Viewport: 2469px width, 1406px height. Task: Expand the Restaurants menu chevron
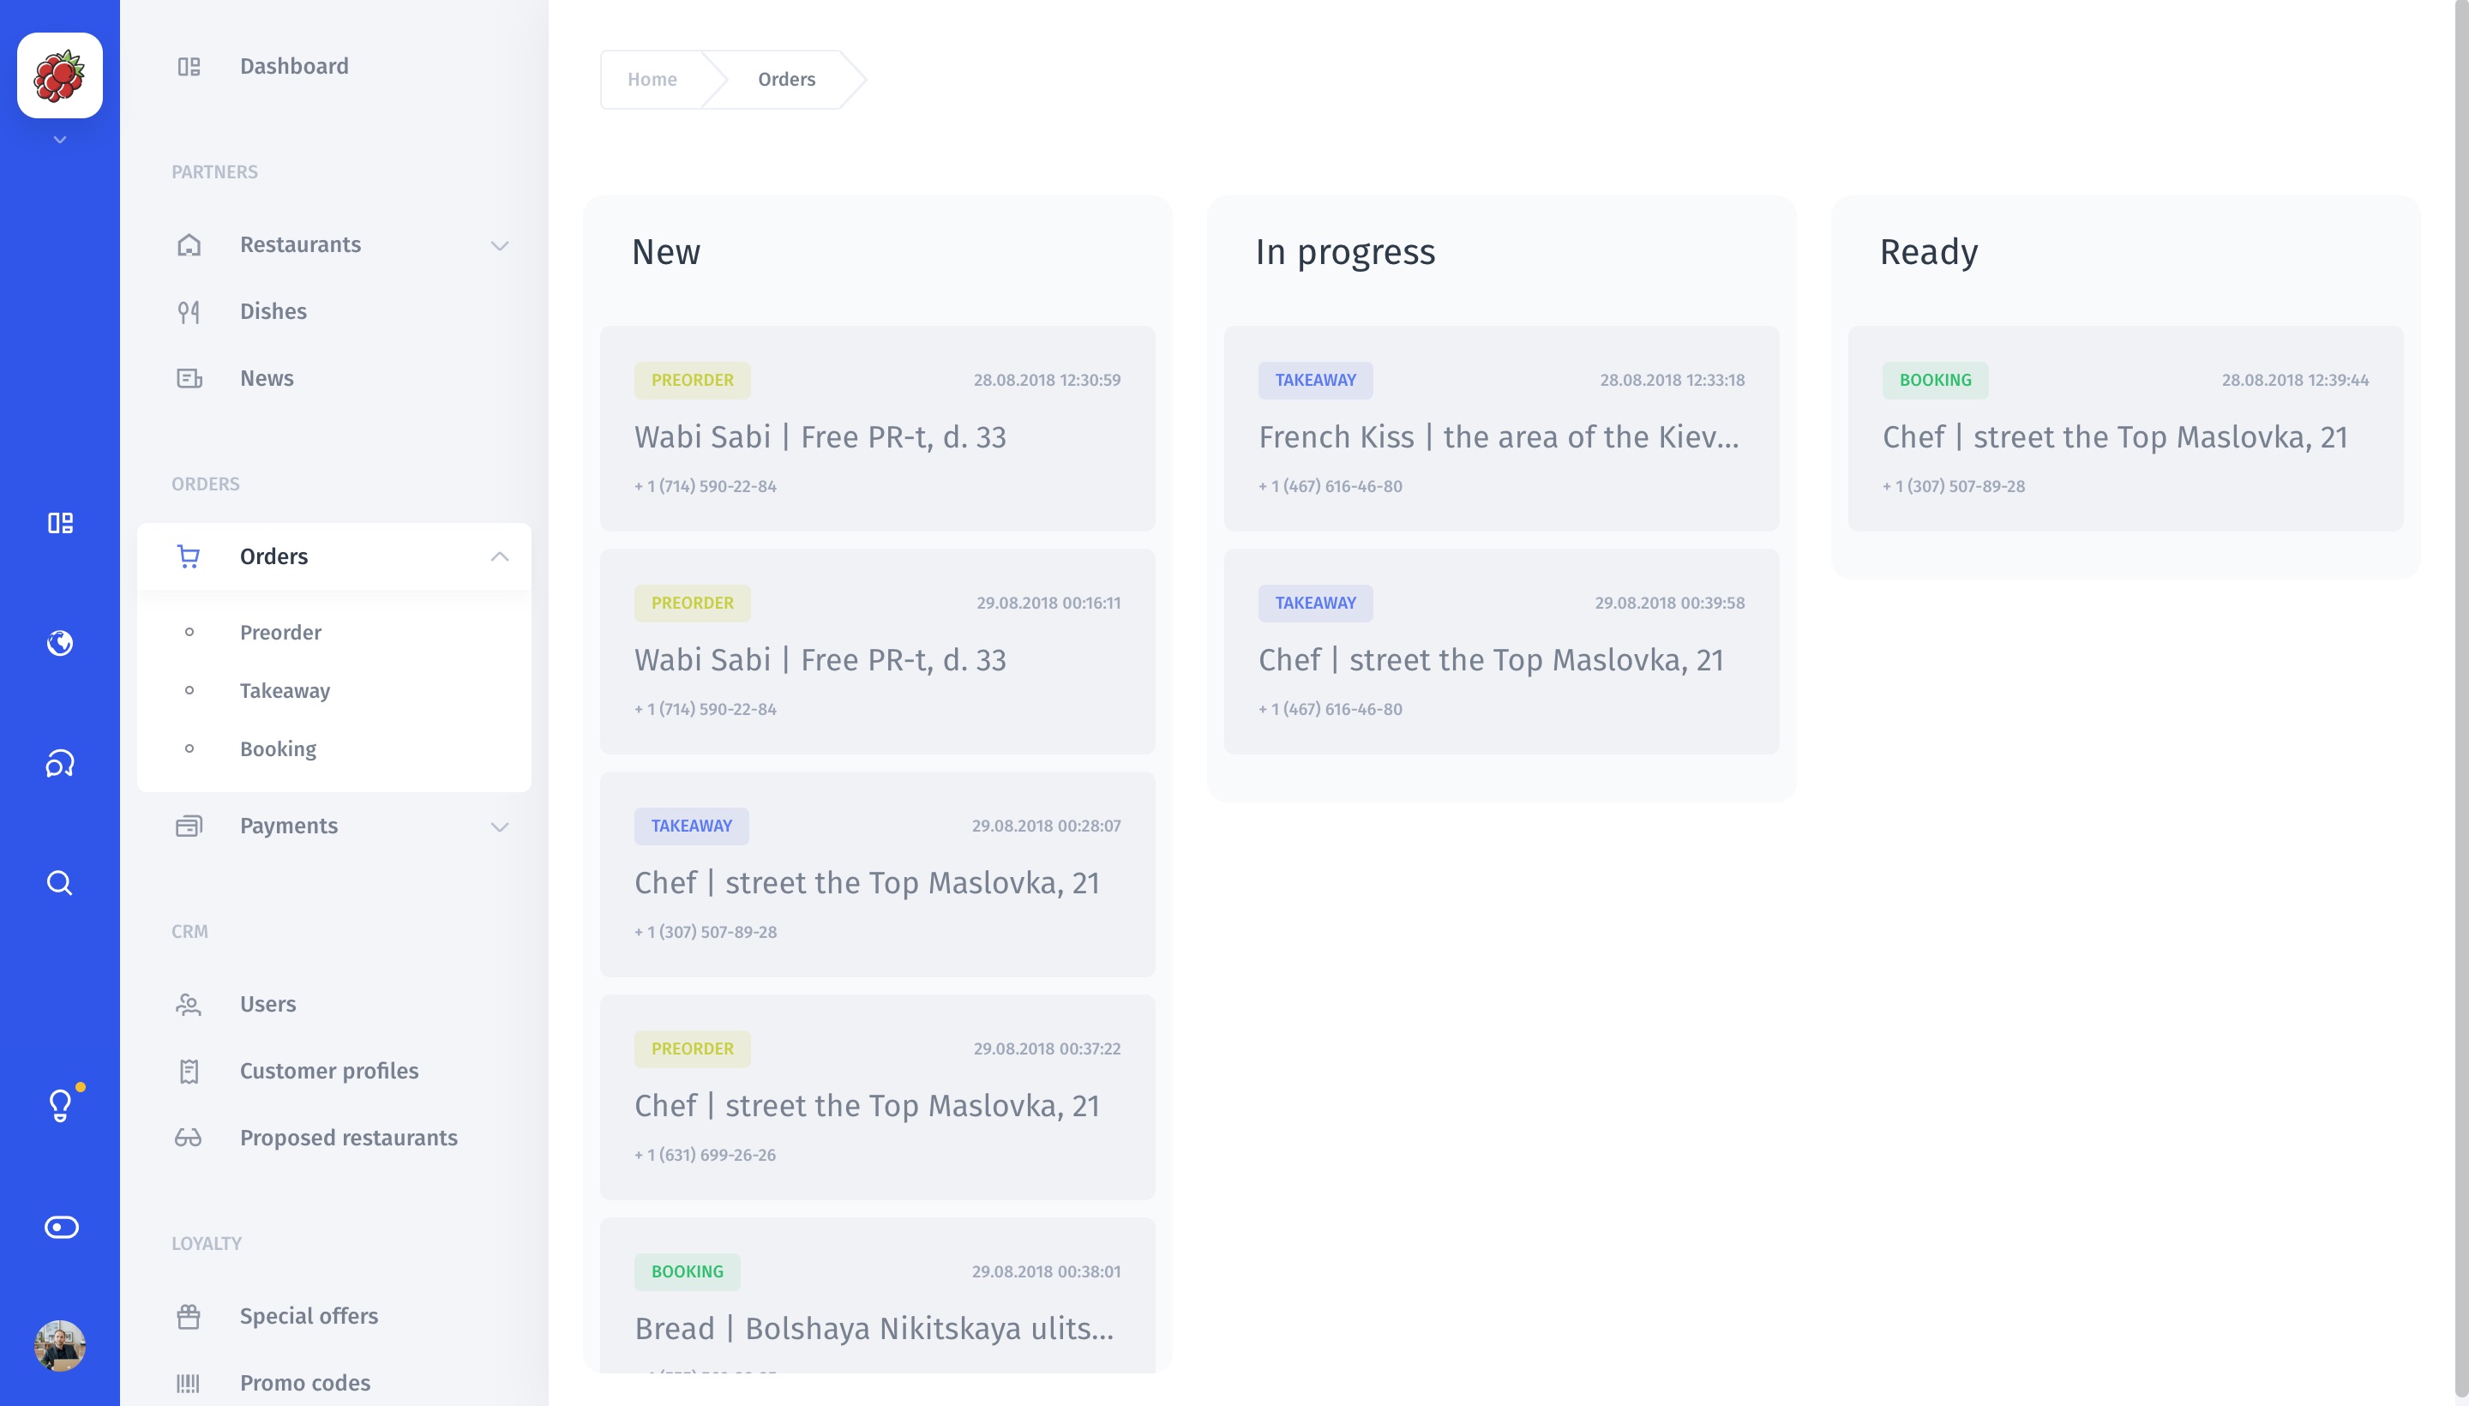(499, 245)
